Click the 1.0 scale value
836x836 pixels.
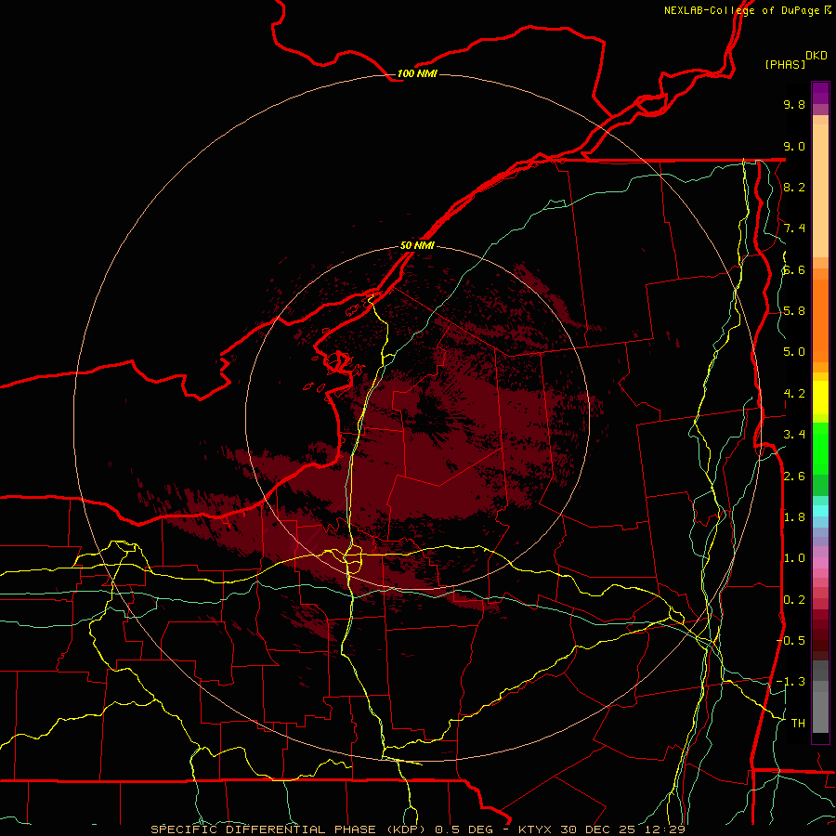click(x=794, y=557)
